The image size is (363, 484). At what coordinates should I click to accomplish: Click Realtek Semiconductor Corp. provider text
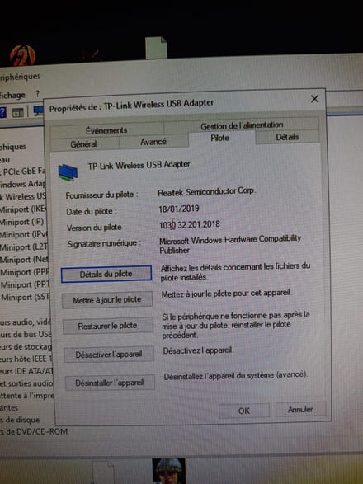[x=207, y=192]
